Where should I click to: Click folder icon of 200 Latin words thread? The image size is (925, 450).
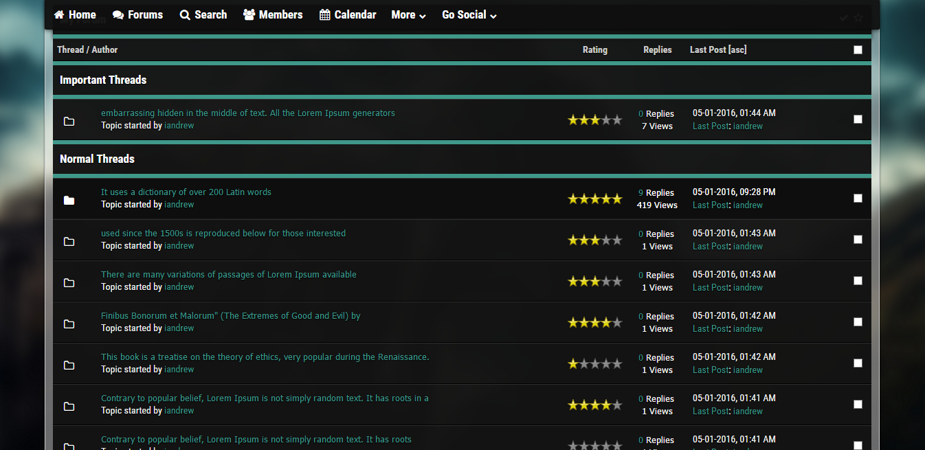click(x=69, y=201)
